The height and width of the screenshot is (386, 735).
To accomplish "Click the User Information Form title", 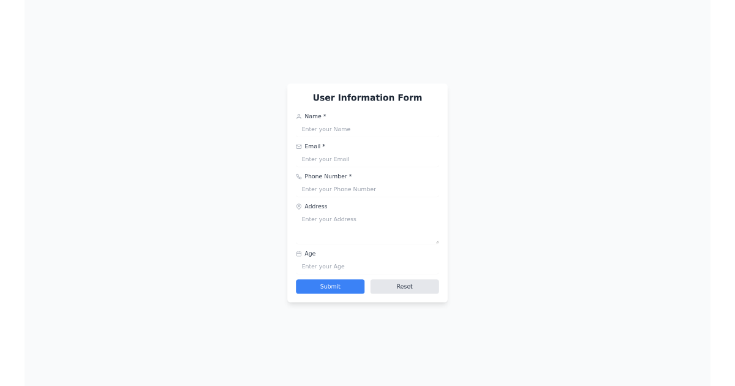I will coord(367,97).
